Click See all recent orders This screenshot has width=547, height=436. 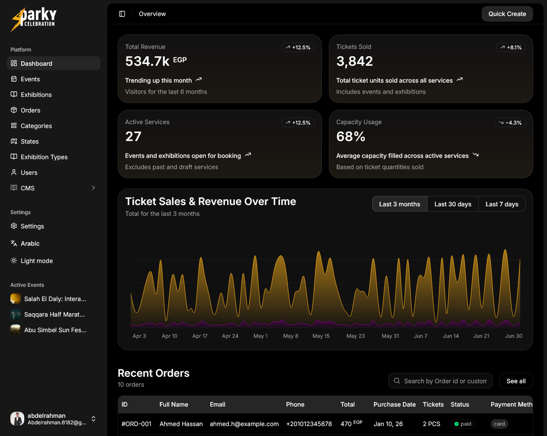pos(516,381)
